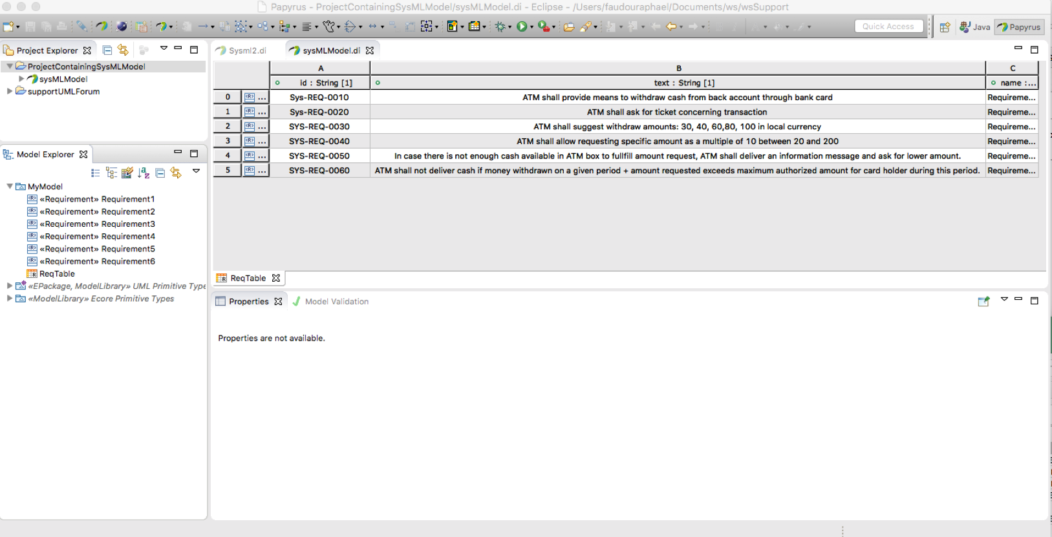The width and height of the screenshot is (1052, 537).
Task: Click the column B header
Action: (678, 68)
